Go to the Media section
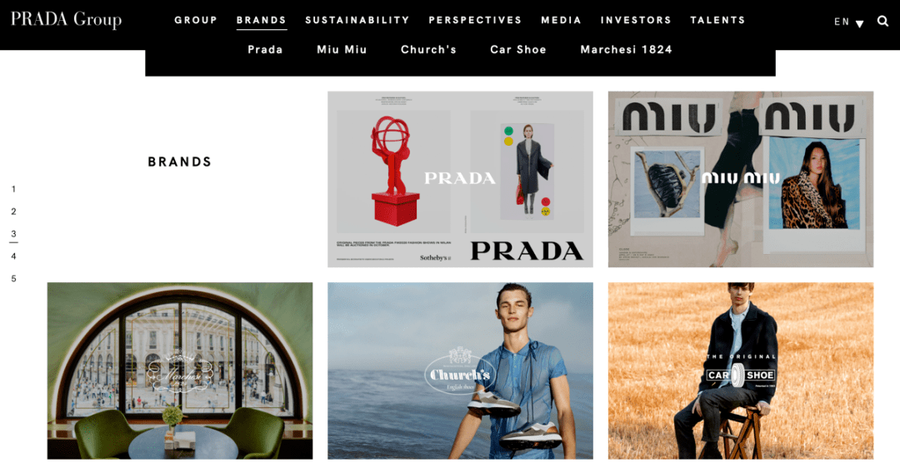Screen dimensions: 900x473 562,20
